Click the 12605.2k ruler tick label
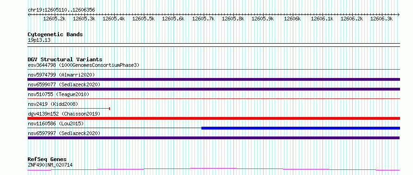 point(54,19)
